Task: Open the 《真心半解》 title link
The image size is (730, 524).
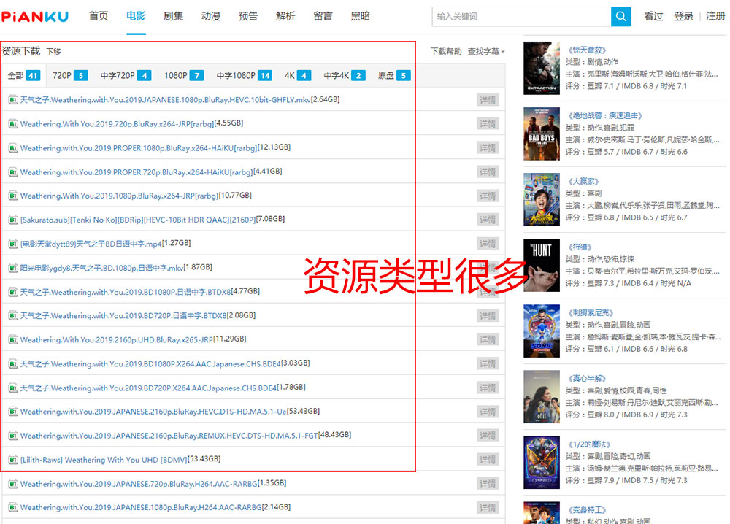Action: (x=587, y=378)
